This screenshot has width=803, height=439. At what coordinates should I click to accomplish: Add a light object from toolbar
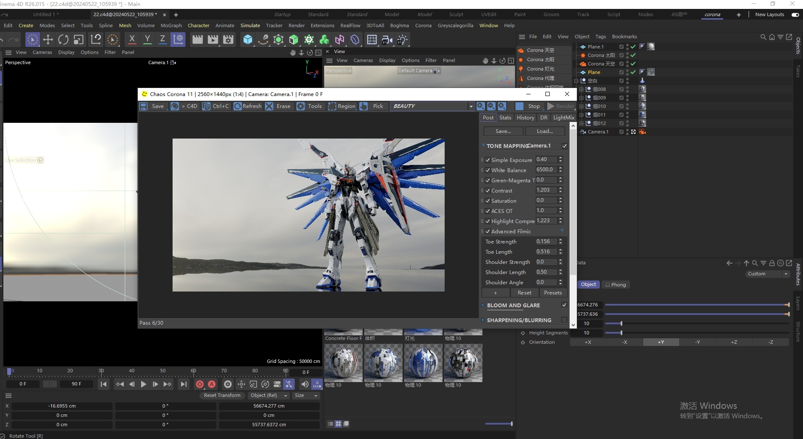coord(402,40)
